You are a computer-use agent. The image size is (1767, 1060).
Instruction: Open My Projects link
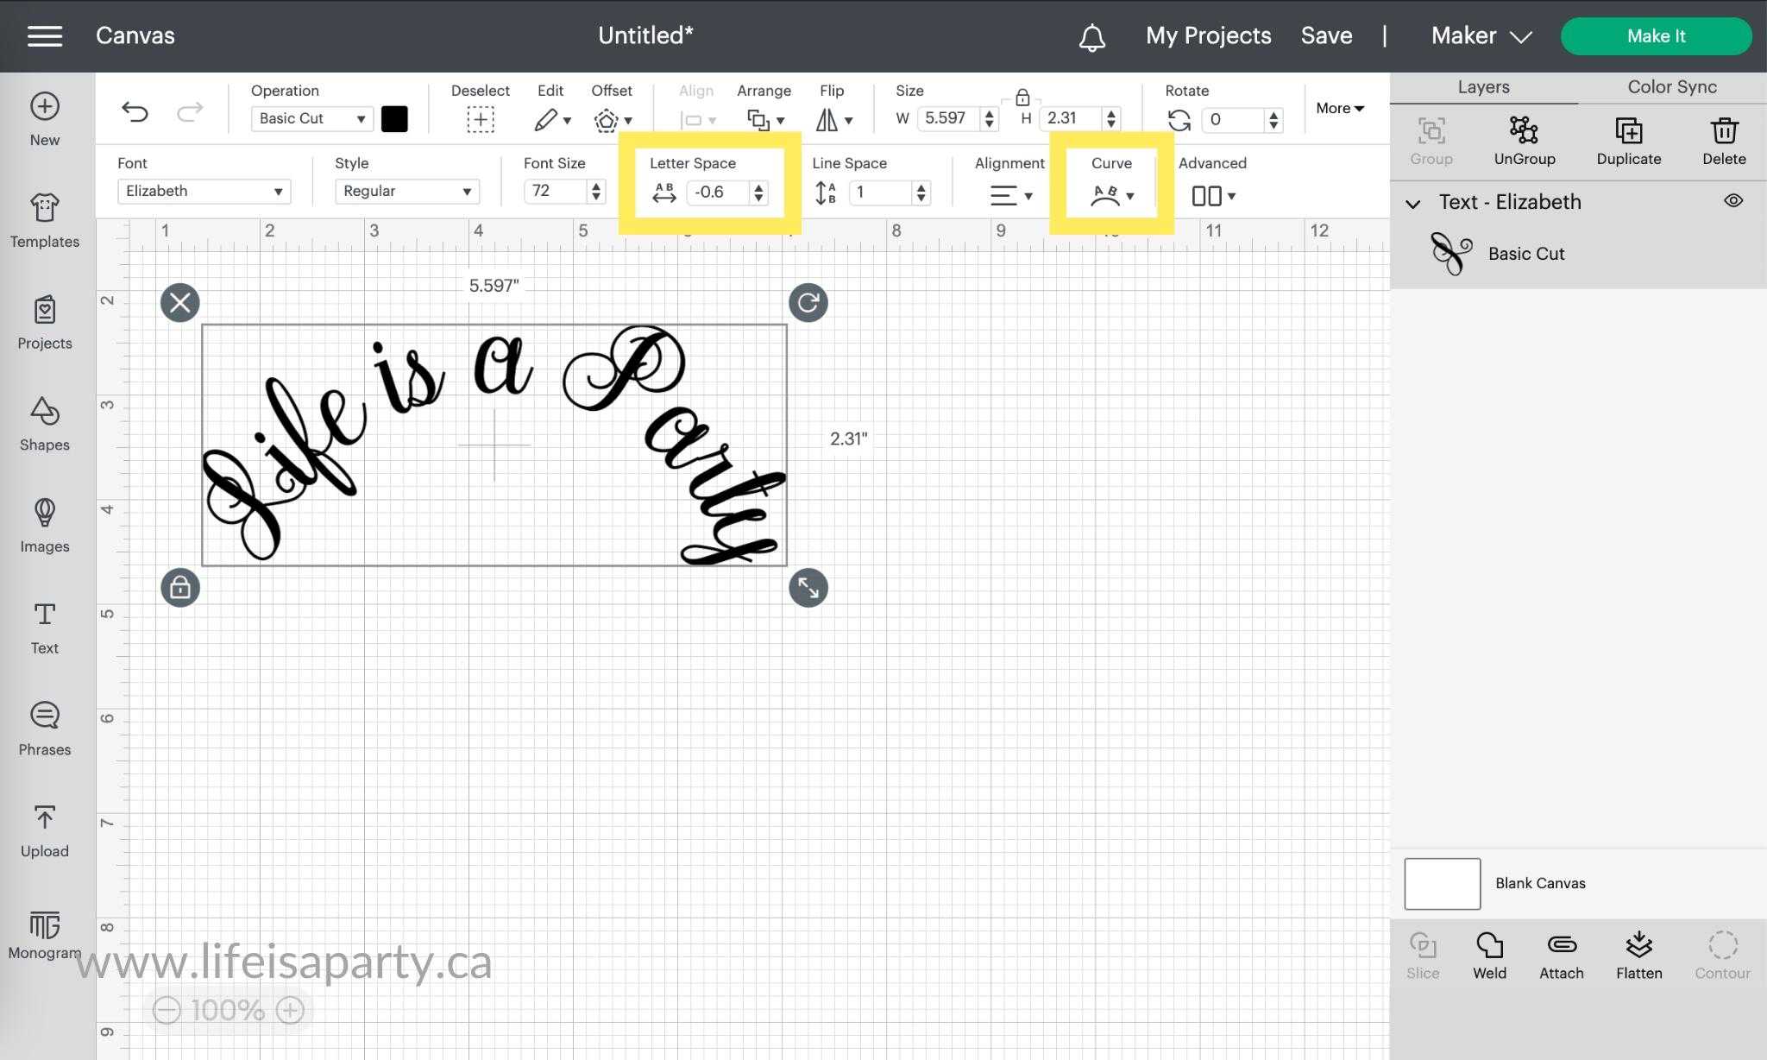tap(1208, 36)
